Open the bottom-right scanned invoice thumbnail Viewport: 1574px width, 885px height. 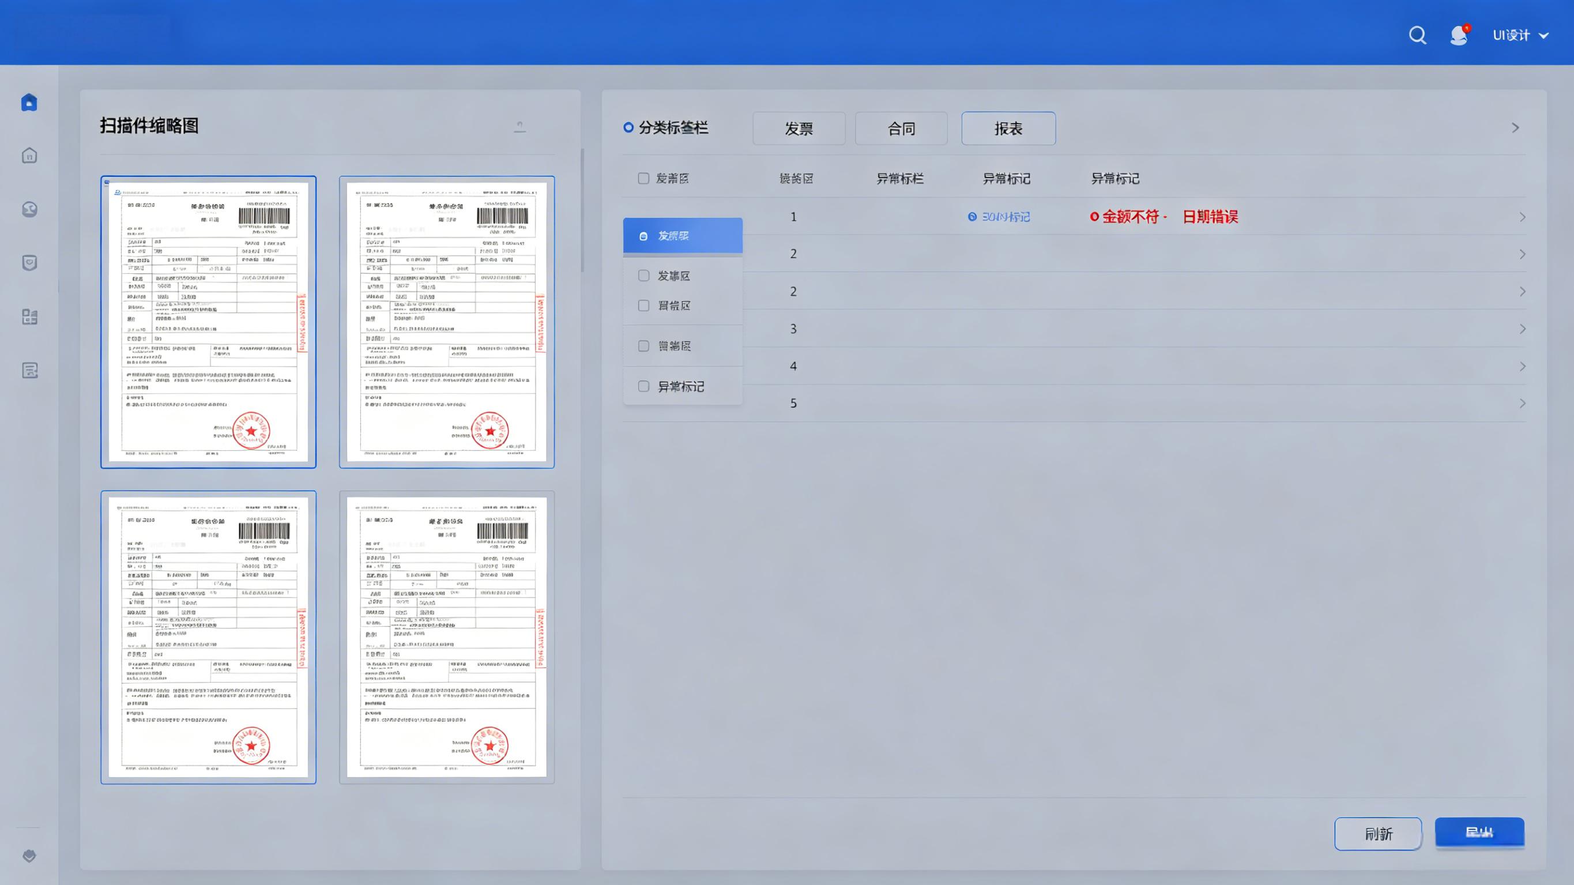tap(447, 637)
